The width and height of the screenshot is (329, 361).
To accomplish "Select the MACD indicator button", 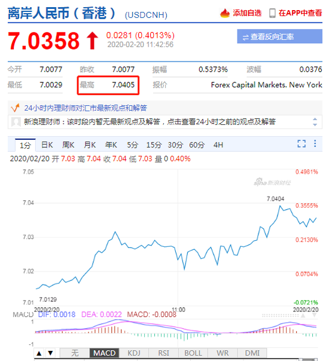I will [104, 353].
